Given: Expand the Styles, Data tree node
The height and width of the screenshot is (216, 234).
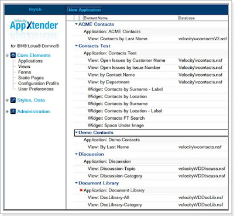Looking at the screenshot, I should point(7,100).
